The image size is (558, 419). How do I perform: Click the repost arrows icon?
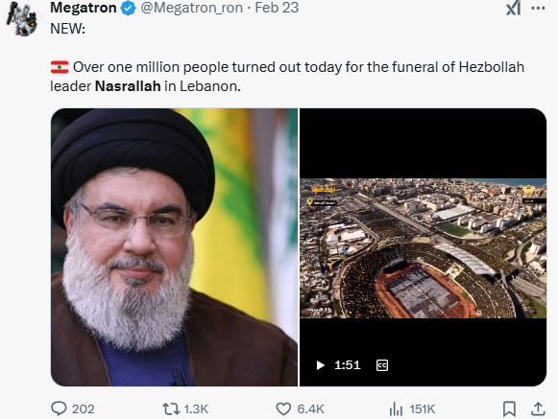tap(171, 409)
